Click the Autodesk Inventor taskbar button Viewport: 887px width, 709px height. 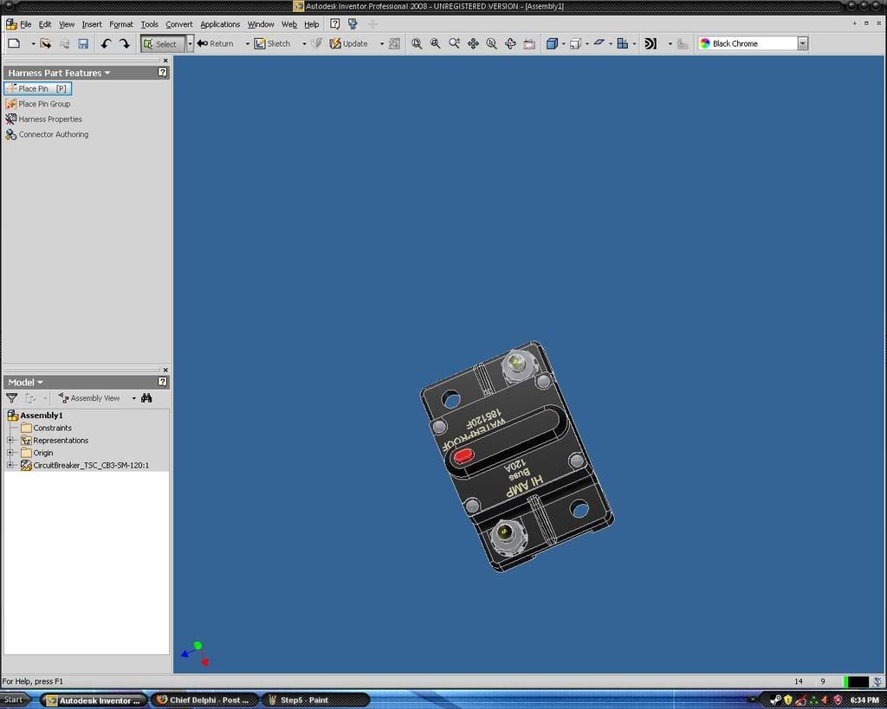pyautogui.click(x=94, y=700)
